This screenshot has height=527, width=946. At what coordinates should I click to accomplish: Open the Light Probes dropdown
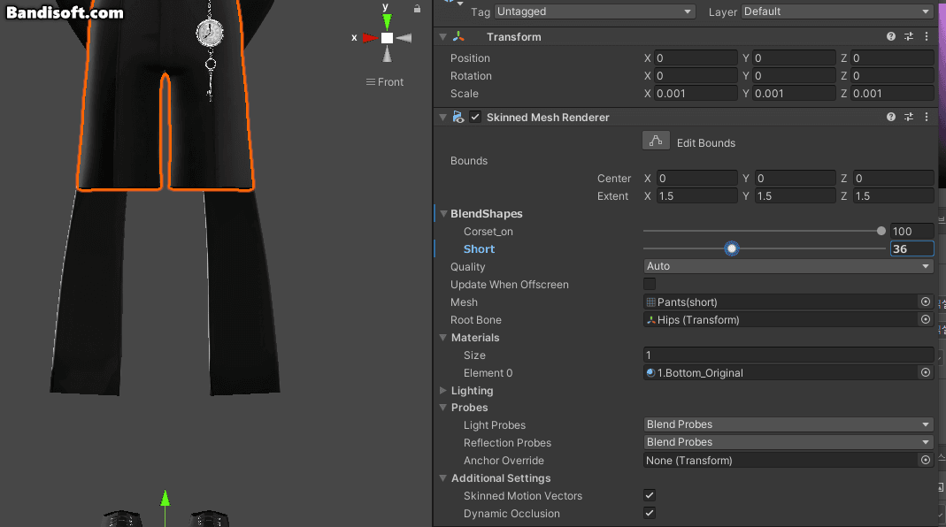coord(788,424)
